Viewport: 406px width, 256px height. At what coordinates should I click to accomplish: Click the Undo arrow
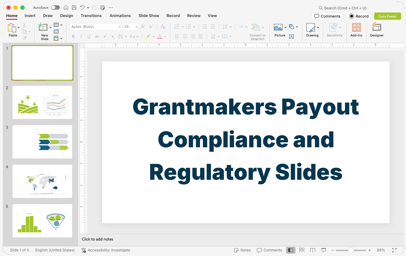pyautogui.click(x=82, y=8)
